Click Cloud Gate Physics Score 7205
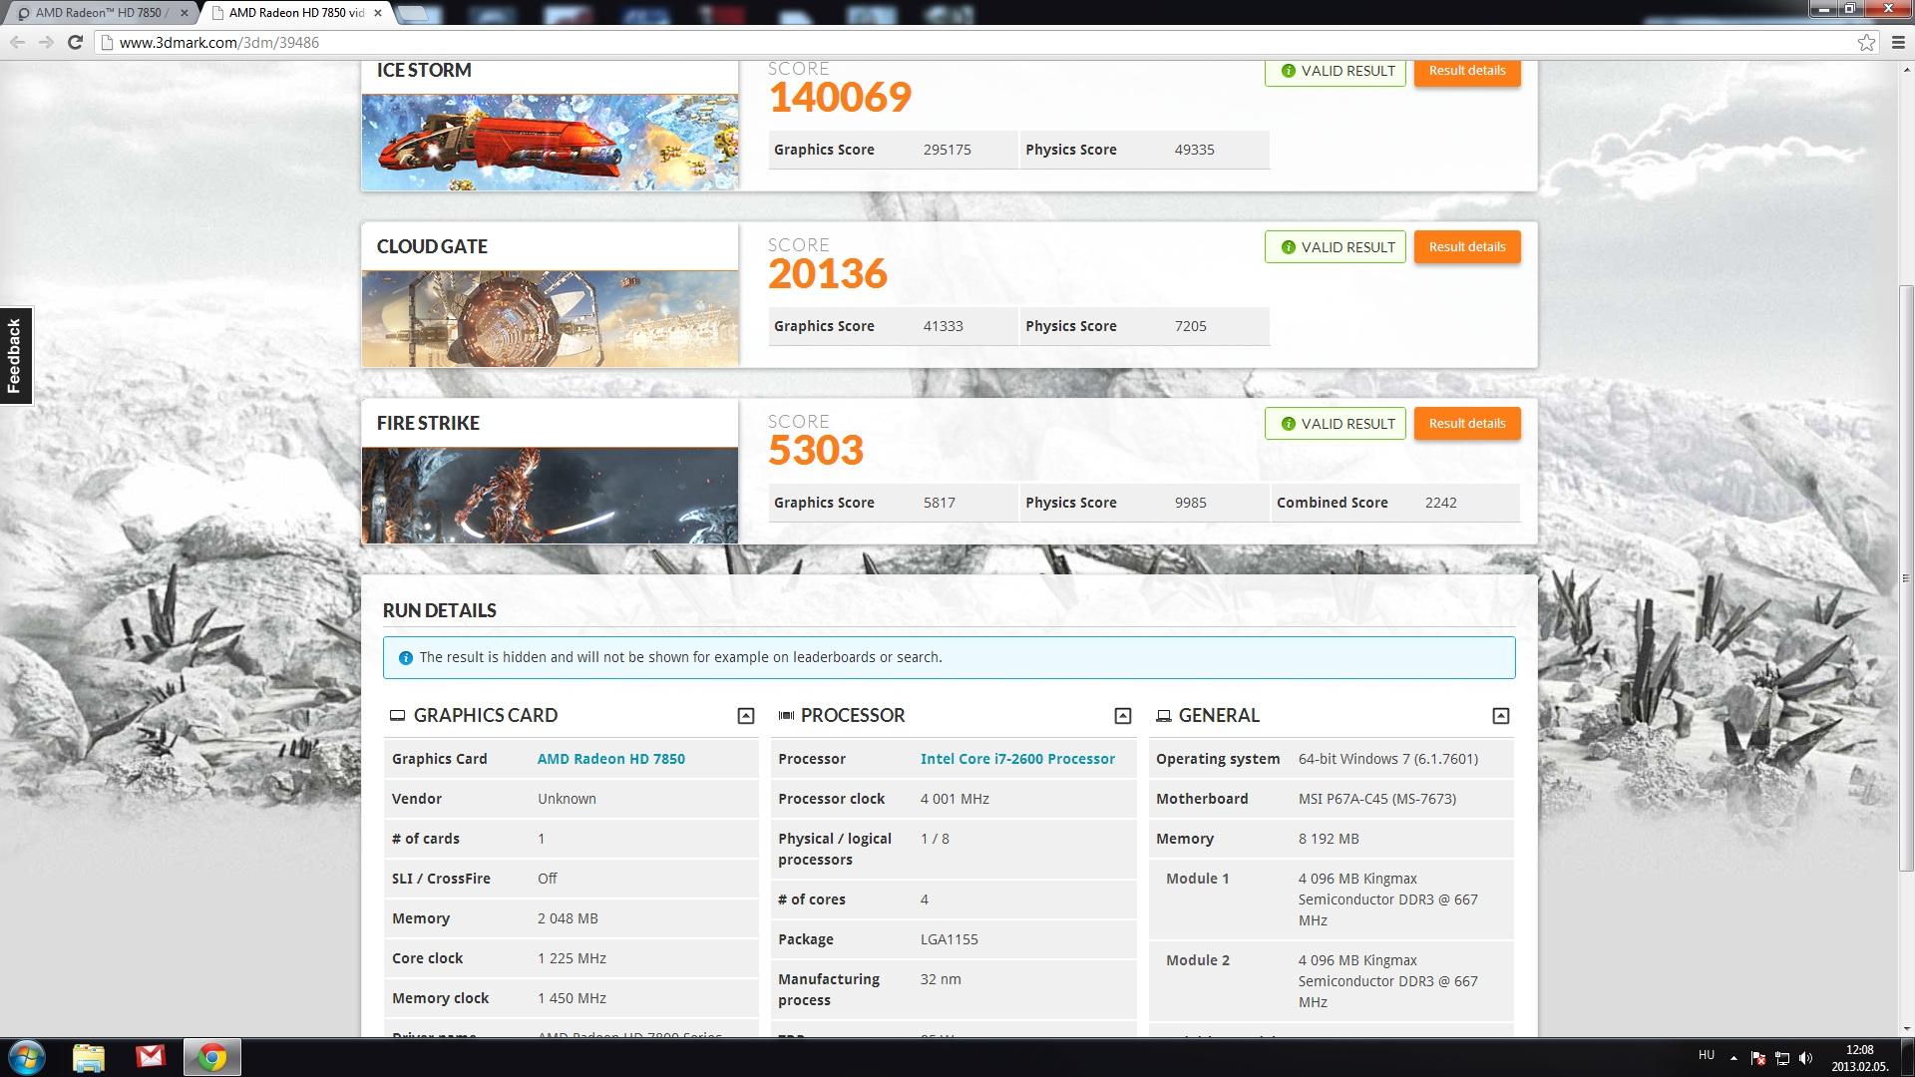The image size is (1915, 1077). (x=1190, y=326)
